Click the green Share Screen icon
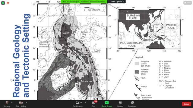Viewport: 193px width, 108px height. tap(107, 103)
